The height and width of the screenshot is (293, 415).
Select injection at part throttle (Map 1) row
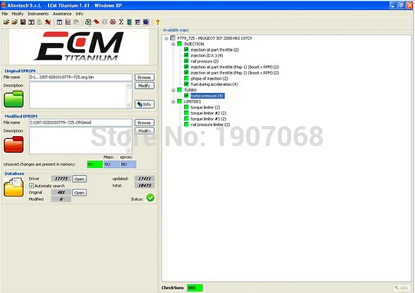coord(235,67)
